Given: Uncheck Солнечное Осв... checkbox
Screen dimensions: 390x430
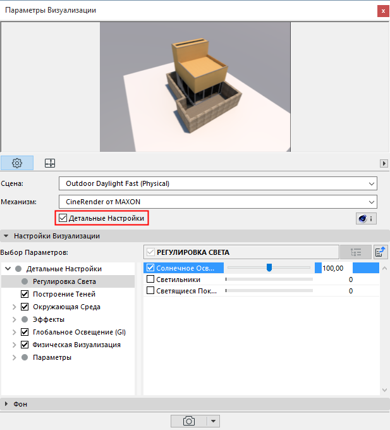Looking at the screenshot, I should pyautogui.click(x=150, y=267).
